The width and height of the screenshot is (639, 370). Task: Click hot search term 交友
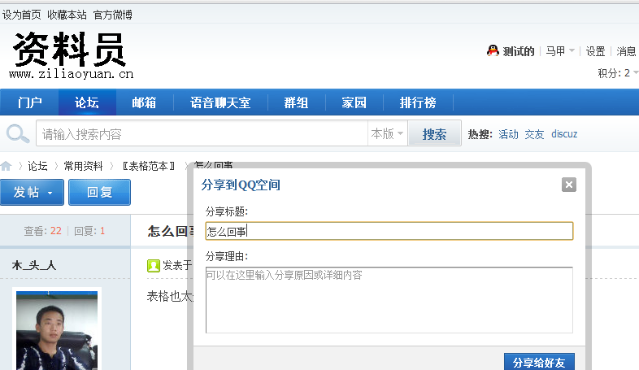point(534,134)
